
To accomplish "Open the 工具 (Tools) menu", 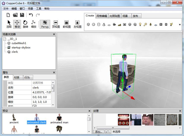I will (39, 9).
